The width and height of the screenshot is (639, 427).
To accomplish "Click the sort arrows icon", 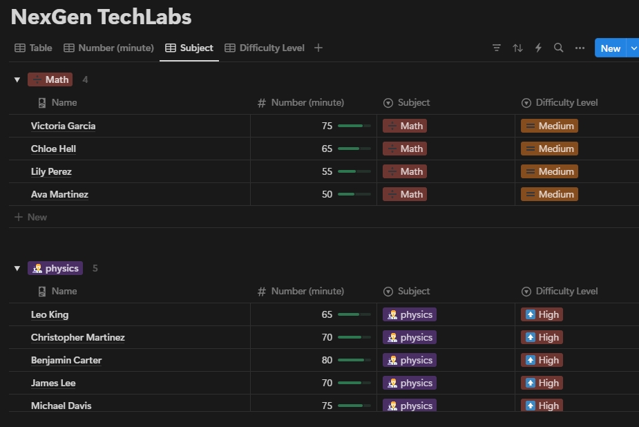I will 517,48.
